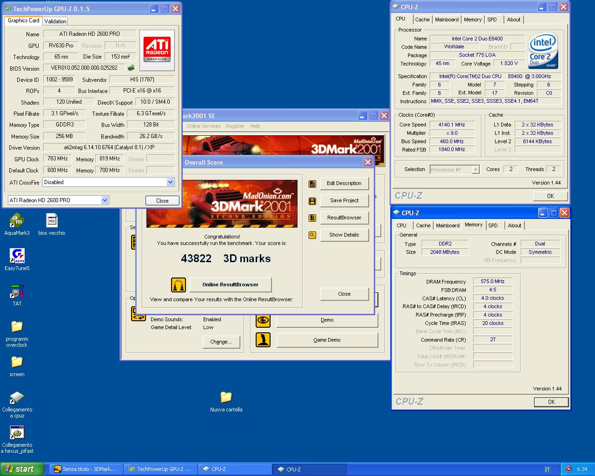The image size is (595, 476).
Task: Select the Graphics Card tab in GPU-Z
Action: pyautogui.click(x=24, y=20)
